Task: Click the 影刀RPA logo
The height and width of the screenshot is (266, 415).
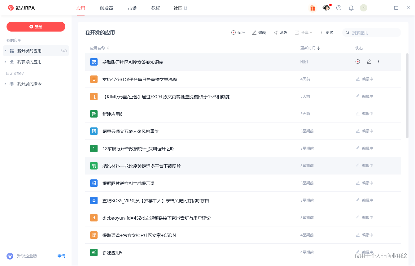Action: pos(21,8)
